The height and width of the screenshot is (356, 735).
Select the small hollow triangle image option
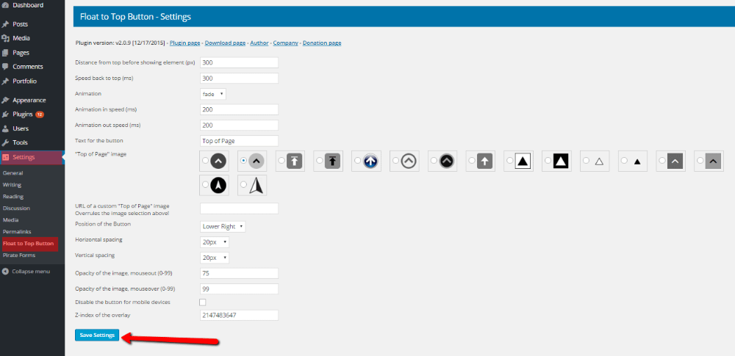coord(585,161)
